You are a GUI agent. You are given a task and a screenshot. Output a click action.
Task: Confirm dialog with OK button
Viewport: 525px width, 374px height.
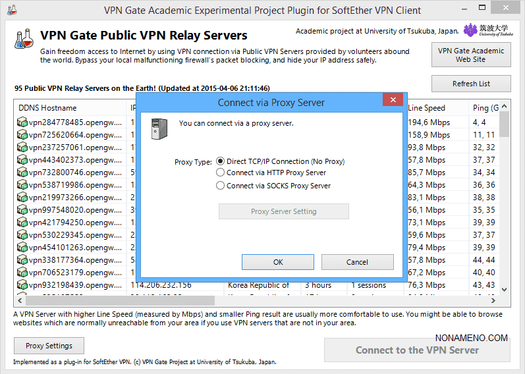pos(278,262)
